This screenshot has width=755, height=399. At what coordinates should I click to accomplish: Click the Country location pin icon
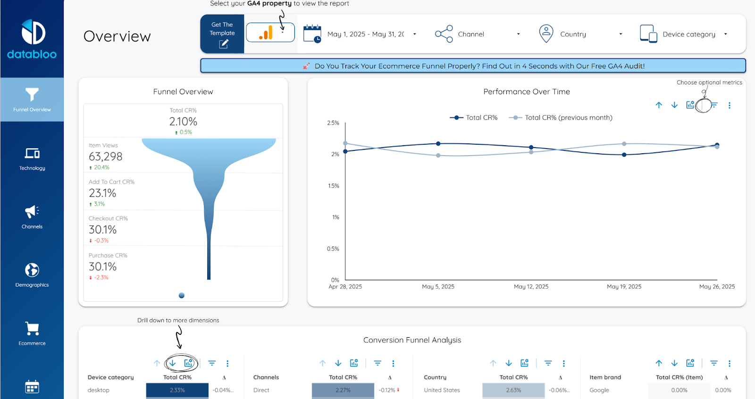pyautogui.click(x=546, y=34)
